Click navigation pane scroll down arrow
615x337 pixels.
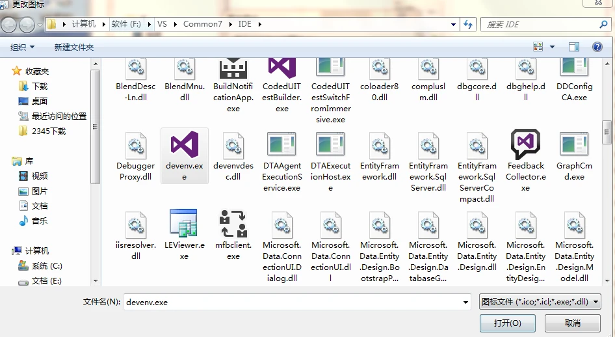[x=96, y=281]
